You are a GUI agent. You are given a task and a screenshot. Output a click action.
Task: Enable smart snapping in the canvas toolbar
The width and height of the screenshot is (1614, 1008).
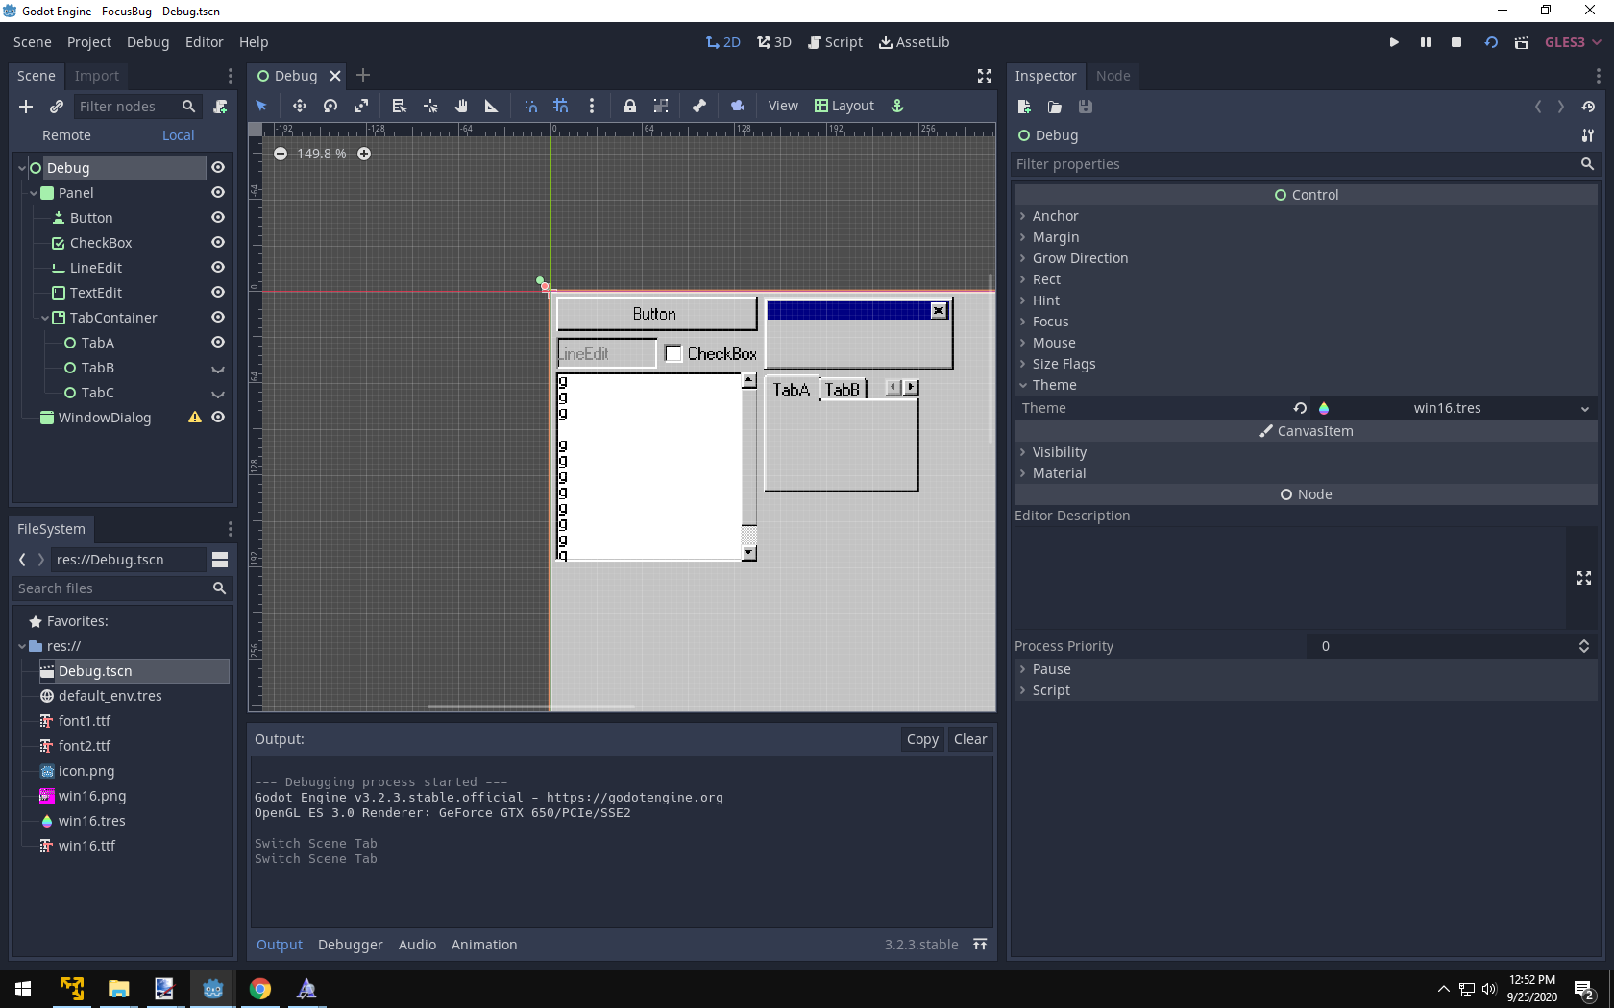click(530, 106)
